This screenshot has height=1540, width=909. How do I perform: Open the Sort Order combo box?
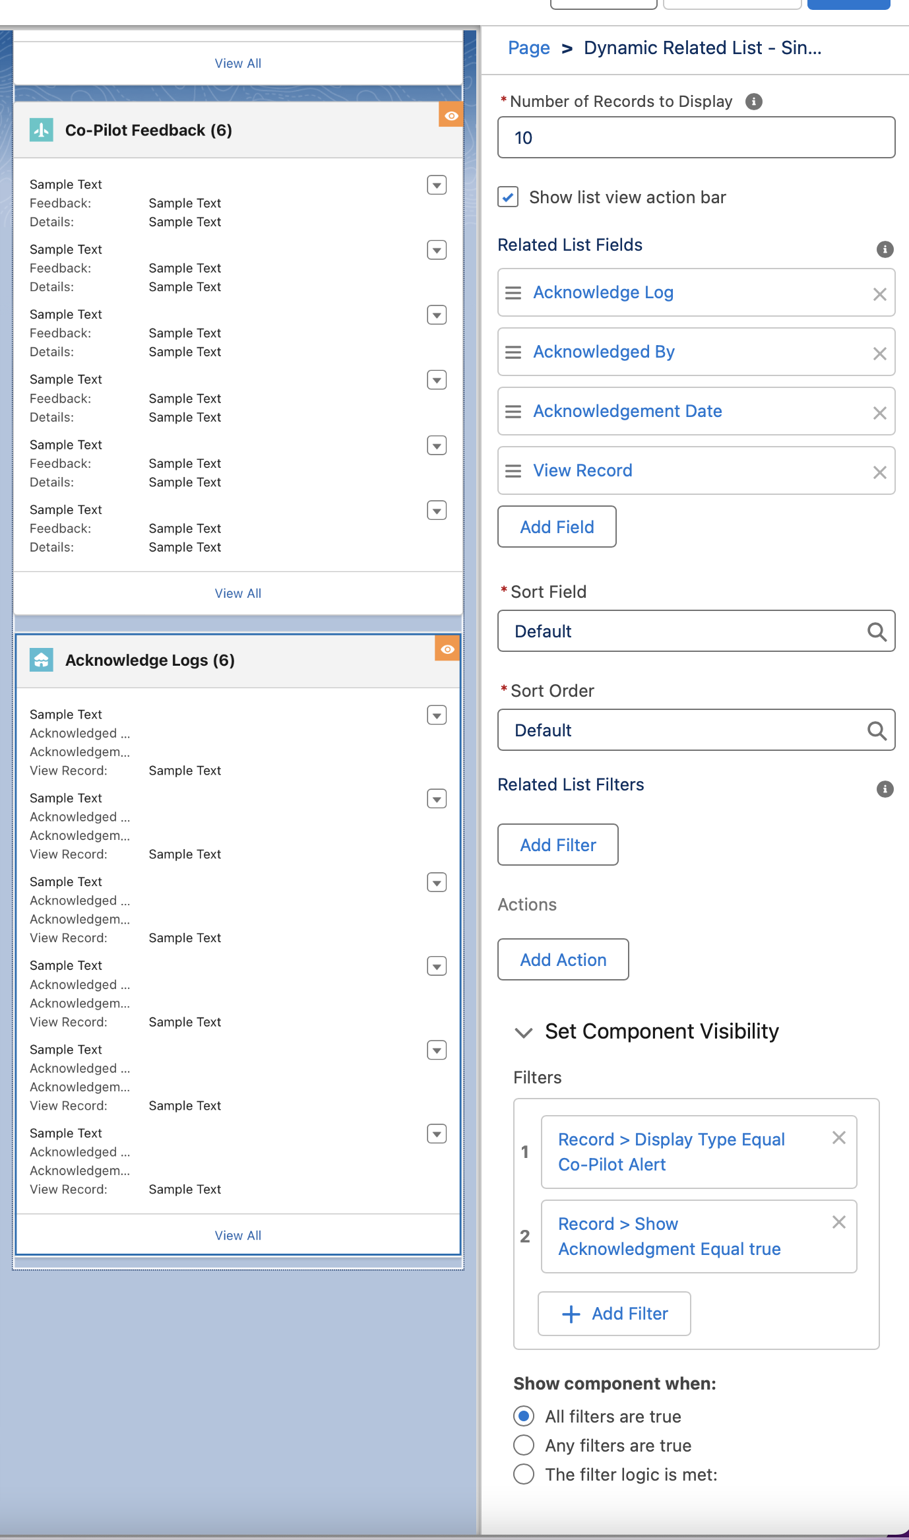point(696,730)
